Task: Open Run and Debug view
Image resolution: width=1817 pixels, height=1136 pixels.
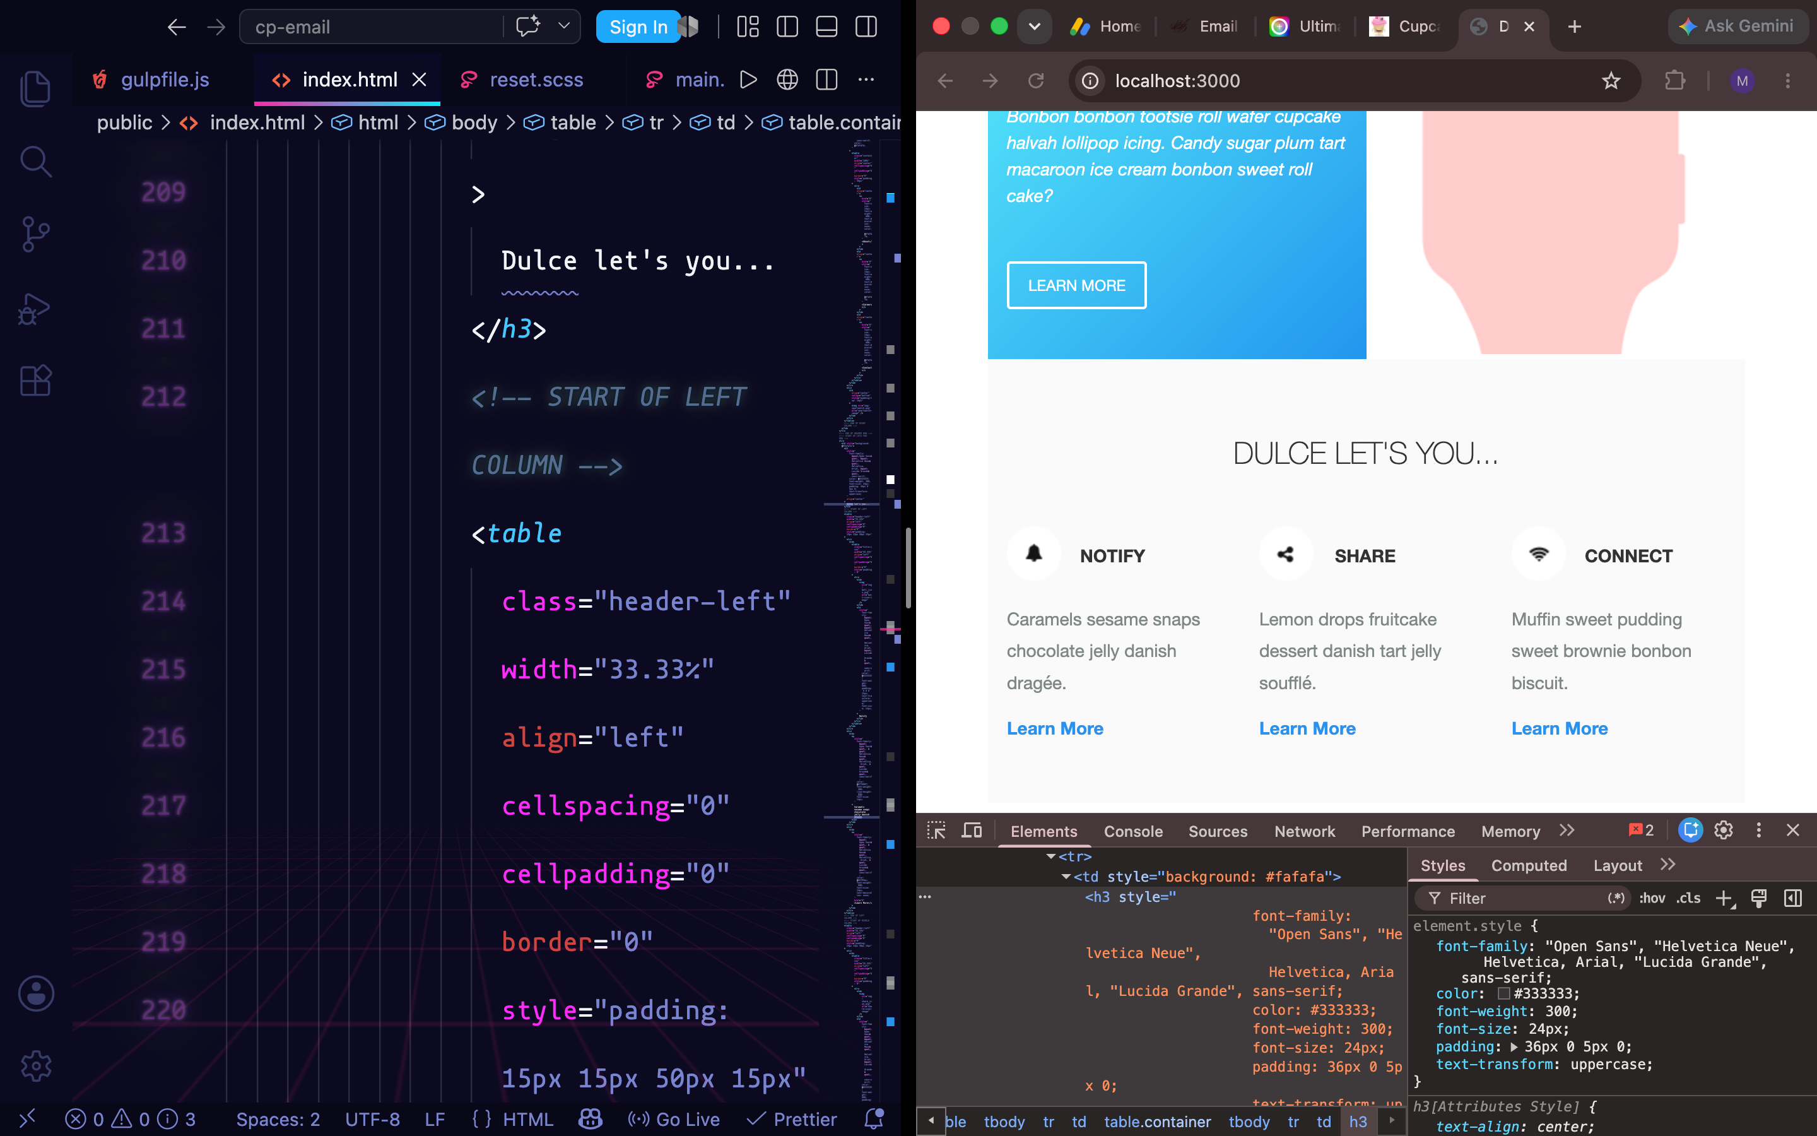Action: [35, 308]
